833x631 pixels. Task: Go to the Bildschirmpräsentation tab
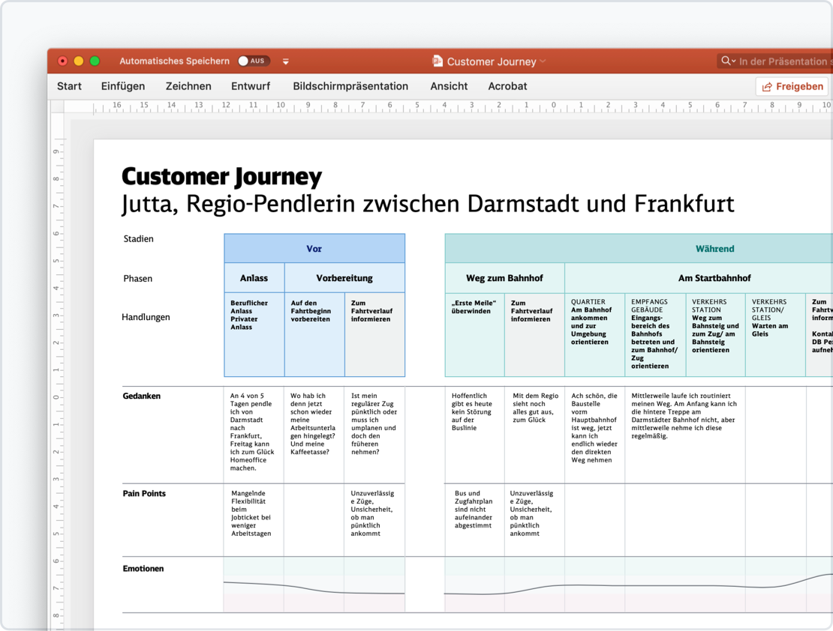coord(350,86)
